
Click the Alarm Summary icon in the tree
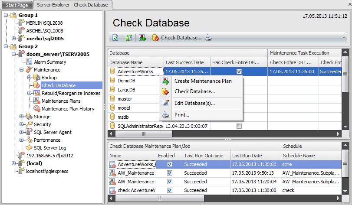pos(29,62)
